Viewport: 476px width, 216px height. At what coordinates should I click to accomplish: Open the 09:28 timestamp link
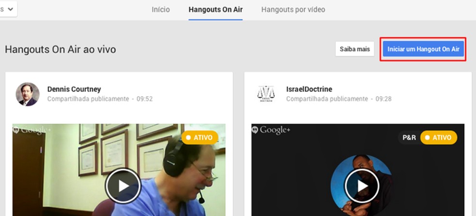tap(384, 99)
